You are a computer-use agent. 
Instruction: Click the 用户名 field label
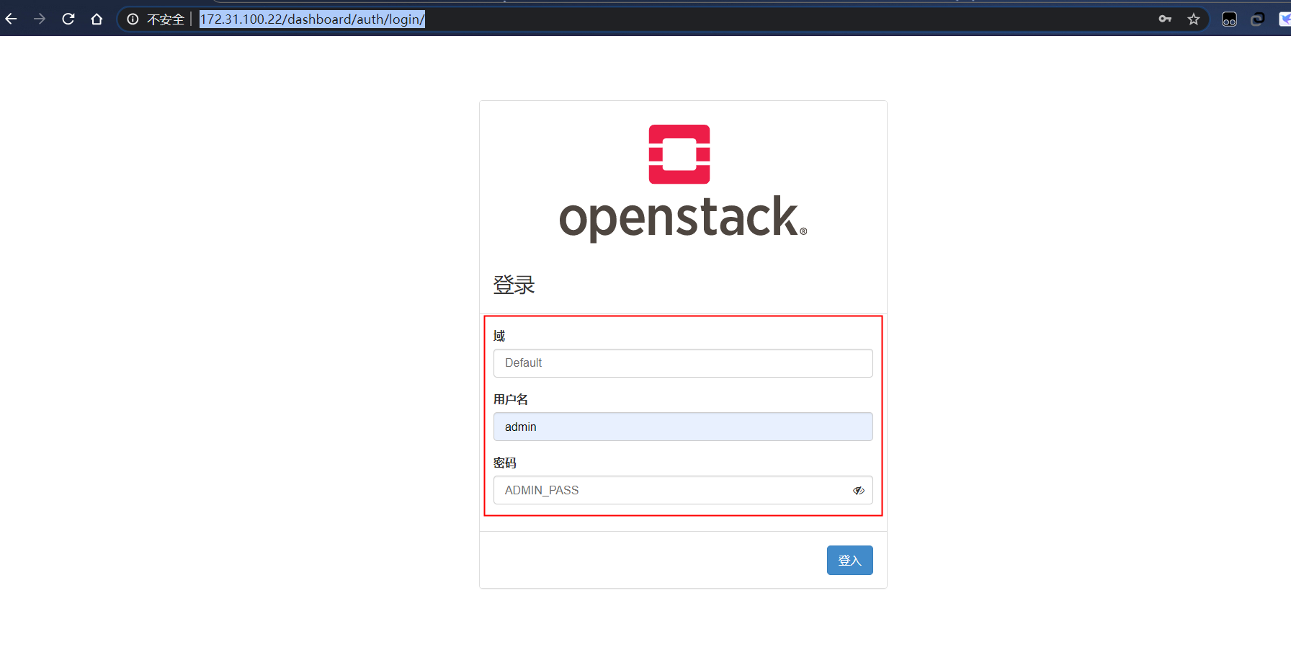511,399
